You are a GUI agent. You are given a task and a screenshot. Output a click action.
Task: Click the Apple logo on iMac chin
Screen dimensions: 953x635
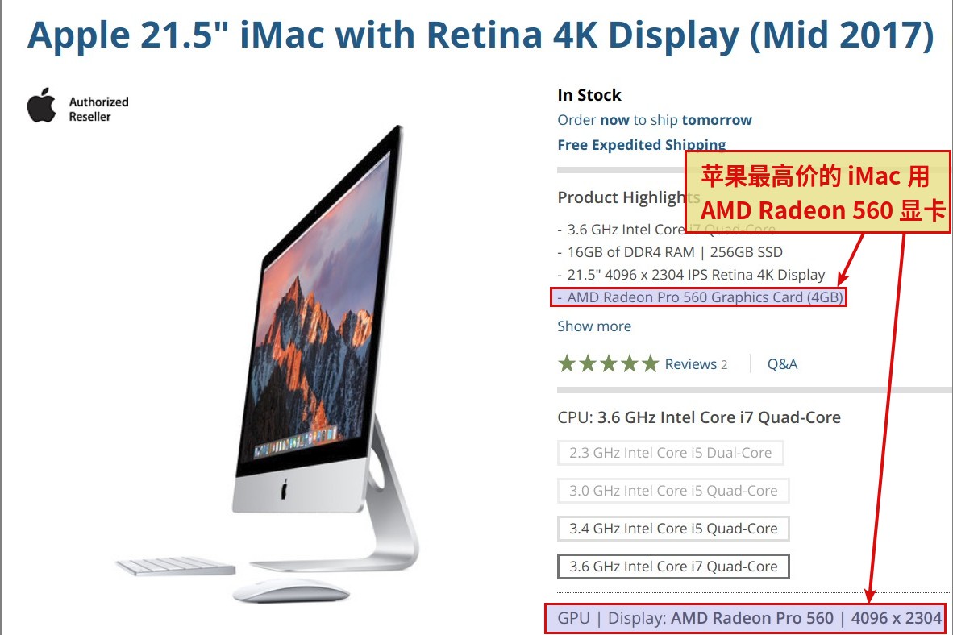coord(284,489)
